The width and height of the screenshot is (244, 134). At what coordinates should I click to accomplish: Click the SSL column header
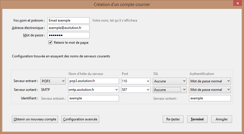[x=156, y=74]
